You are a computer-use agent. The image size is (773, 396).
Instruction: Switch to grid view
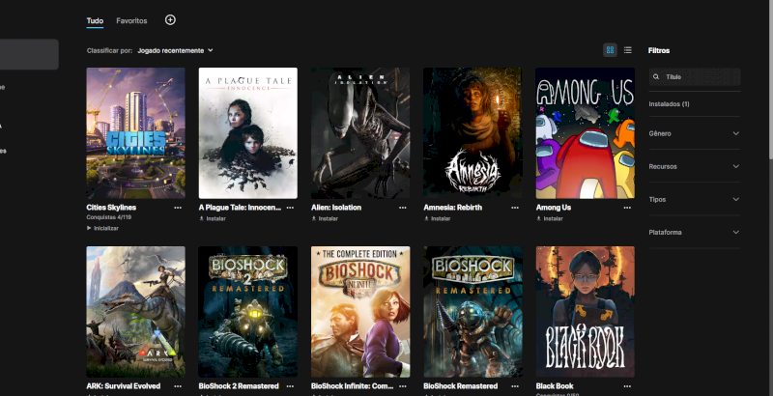[x=610, y=50]
